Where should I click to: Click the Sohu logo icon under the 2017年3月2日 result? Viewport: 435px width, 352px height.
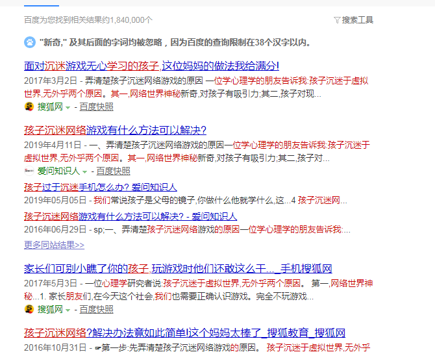(x=29, y=107)
